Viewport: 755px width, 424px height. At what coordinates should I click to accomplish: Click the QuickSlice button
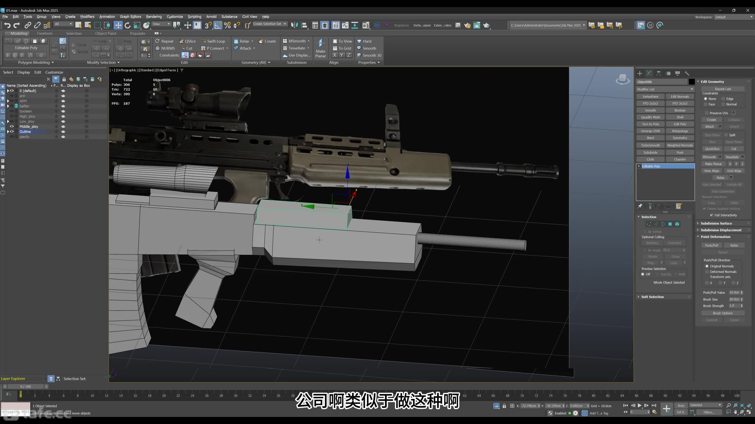(712, 149)
